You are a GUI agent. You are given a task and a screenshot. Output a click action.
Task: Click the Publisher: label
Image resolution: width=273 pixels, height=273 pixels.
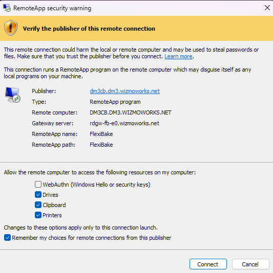click(x=44, y=91)
